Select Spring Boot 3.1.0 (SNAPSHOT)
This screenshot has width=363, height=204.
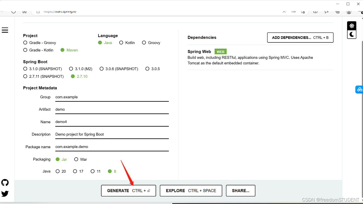point(42,69)
